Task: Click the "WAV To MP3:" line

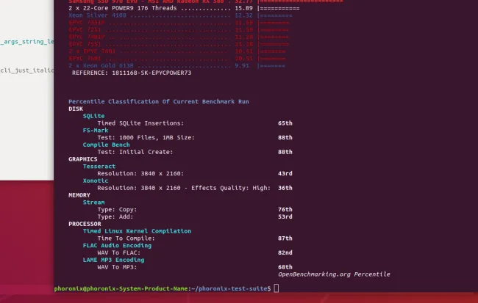Action: click(x=117, y=267)
